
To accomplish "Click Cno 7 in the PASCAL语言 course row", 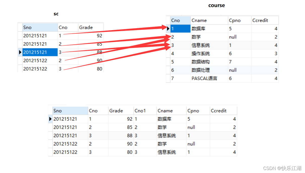I will [180, 78].
